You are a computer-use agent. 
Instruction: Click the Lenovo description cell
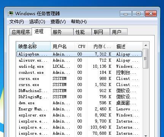pyautogui.click(x=127, y=109)
